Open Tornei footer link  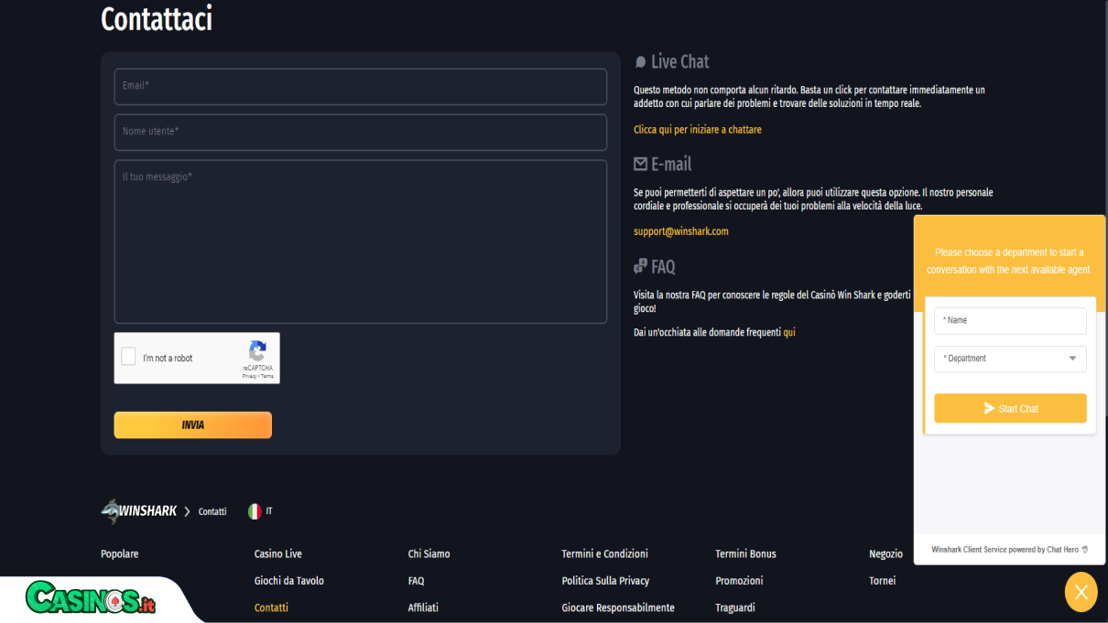click(882, 581)
